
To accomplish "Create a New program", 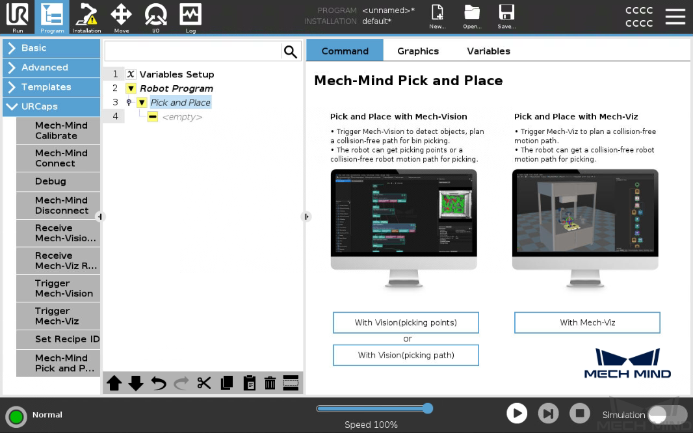I will (438, 17).
